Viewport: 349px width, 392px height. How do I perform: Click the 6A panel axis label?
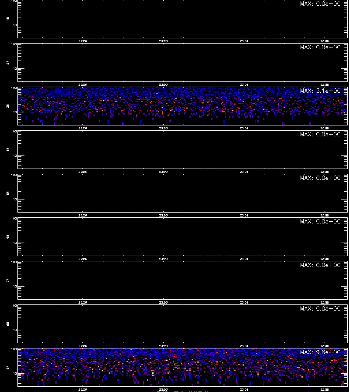(x=8, y=237)
